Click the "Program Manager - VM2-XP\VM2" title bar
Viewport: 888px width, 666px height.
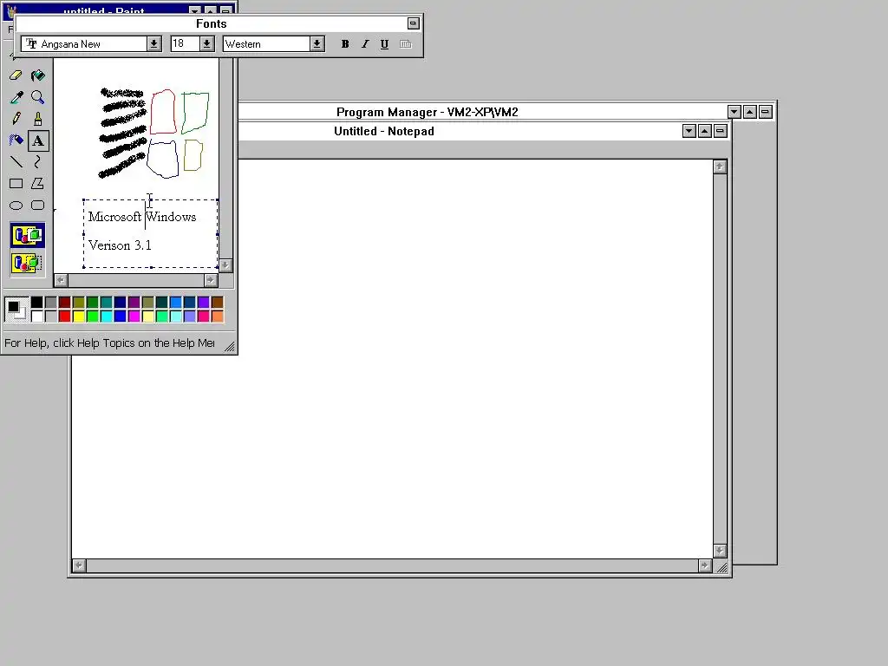[x=427, y=112]
